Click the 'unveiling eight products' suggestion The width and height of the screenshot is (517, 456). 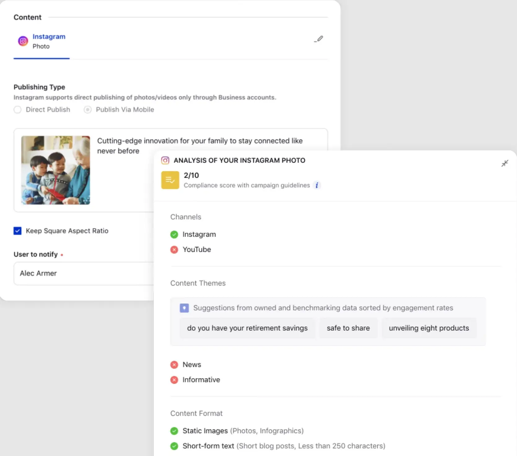(x=429, y=328)
